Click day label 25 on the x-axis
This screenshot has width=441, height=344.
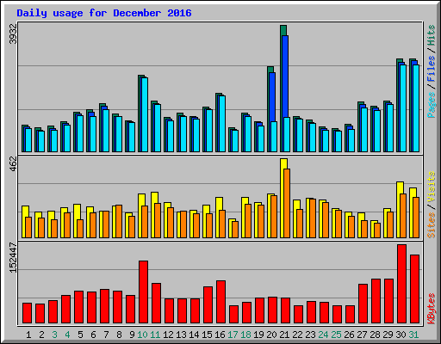tap(336, 335)
